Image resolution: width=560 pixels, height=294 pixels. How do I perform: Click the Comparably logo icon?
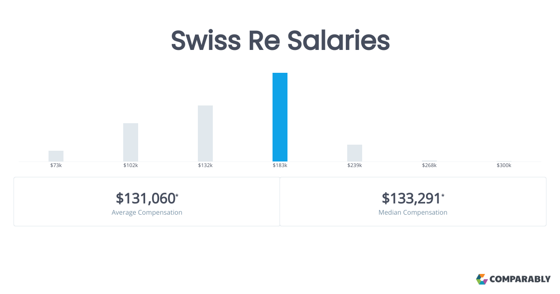(482, 279)
